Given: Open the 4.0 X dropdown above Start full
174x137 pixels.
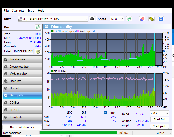Looking at the screenshot, I should tap(160, 113).
